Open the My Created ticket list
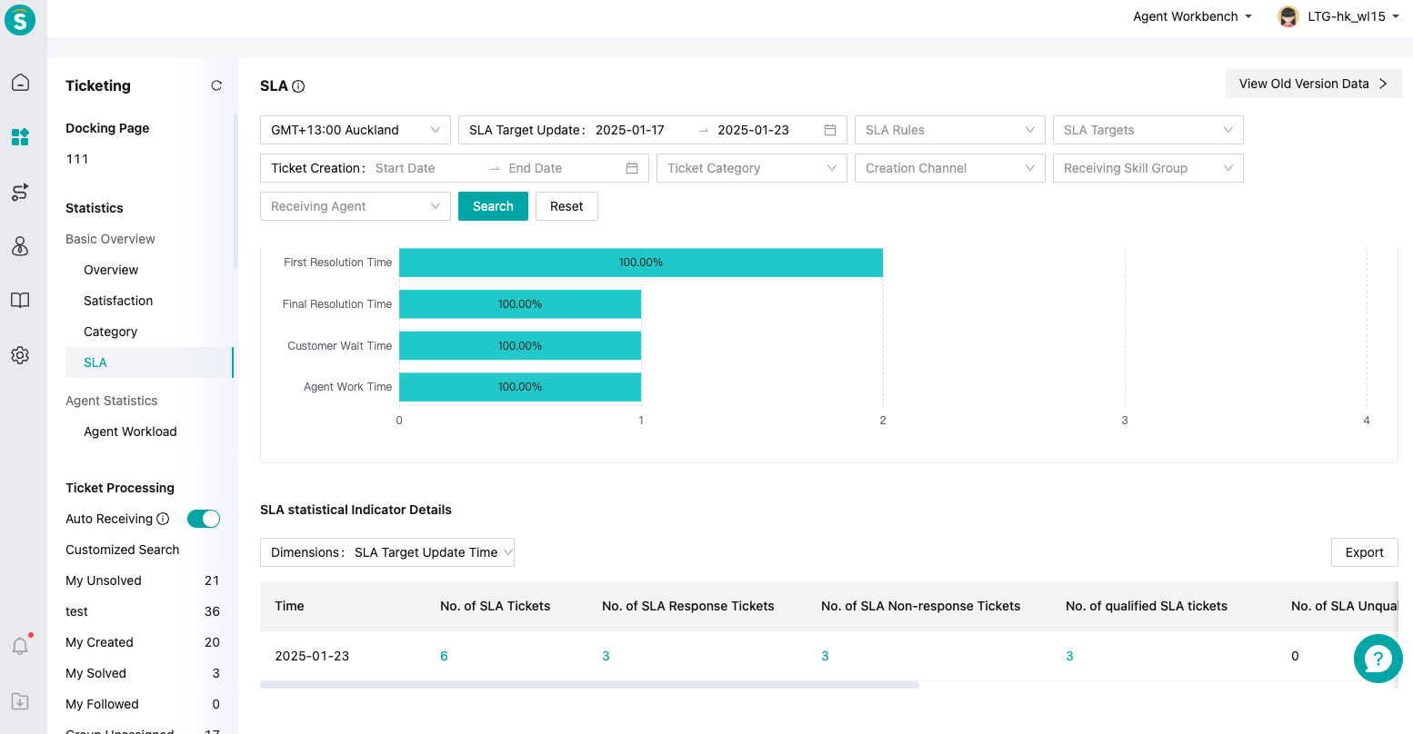 pyautogui.click(x=143, y=642)
